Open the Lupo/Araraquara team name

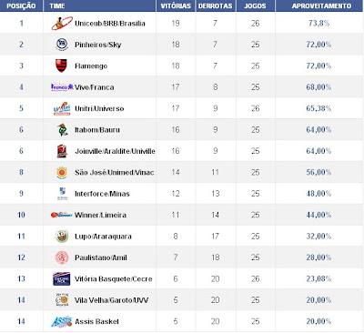coord(103,237)
